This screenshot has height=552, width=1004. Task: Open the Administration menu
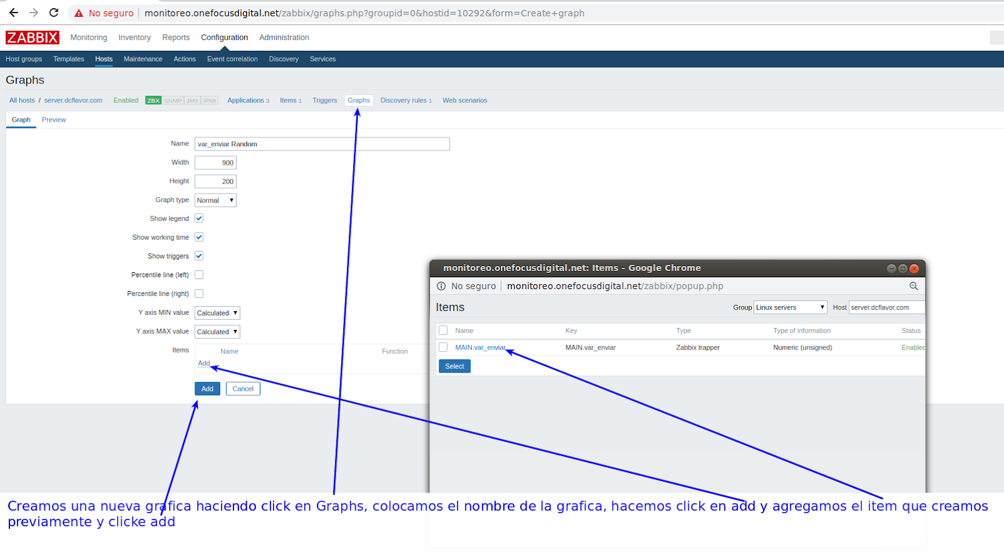pos(284,38)
